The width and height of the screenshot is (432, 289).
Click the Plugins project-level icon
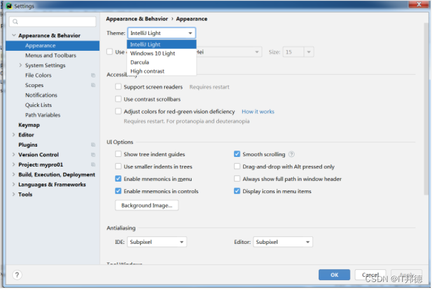(x=93, y=145)
